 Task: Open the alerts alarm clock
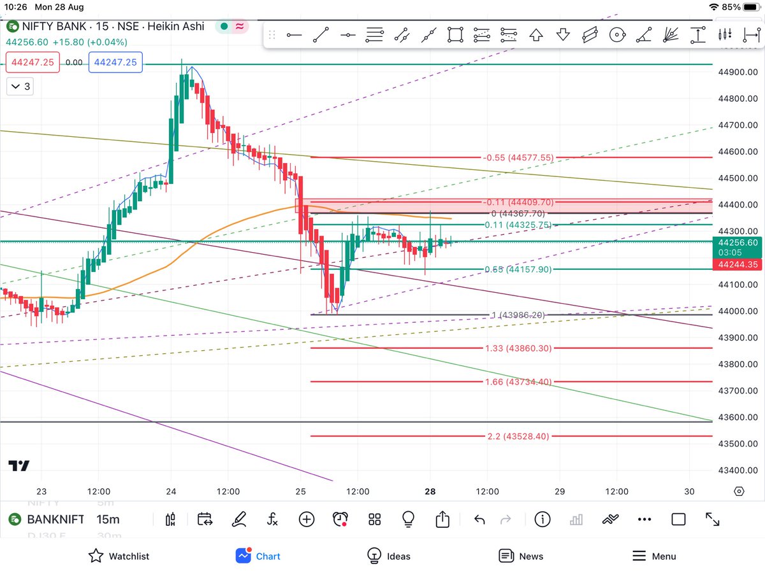[x=341, y=520]
